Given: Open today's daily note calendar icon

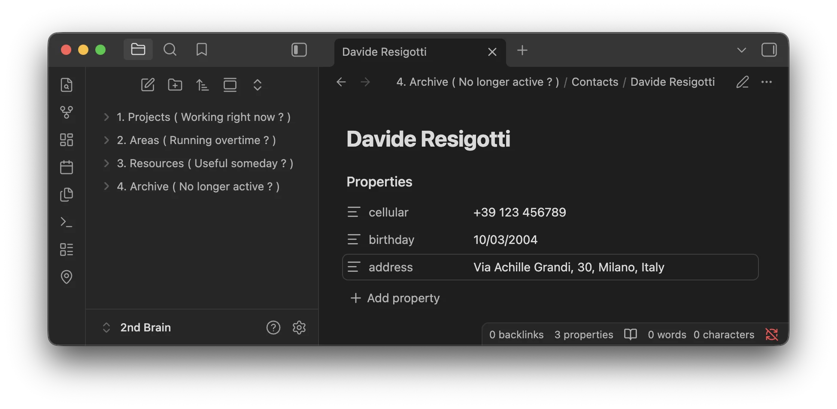Looking at the screenshot, I should point(67,167).
